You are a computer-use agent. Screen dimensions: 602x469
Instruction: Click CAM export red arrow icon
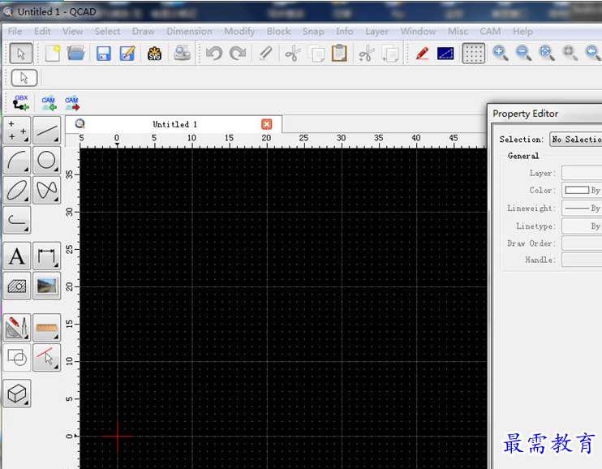pos(71,103)
